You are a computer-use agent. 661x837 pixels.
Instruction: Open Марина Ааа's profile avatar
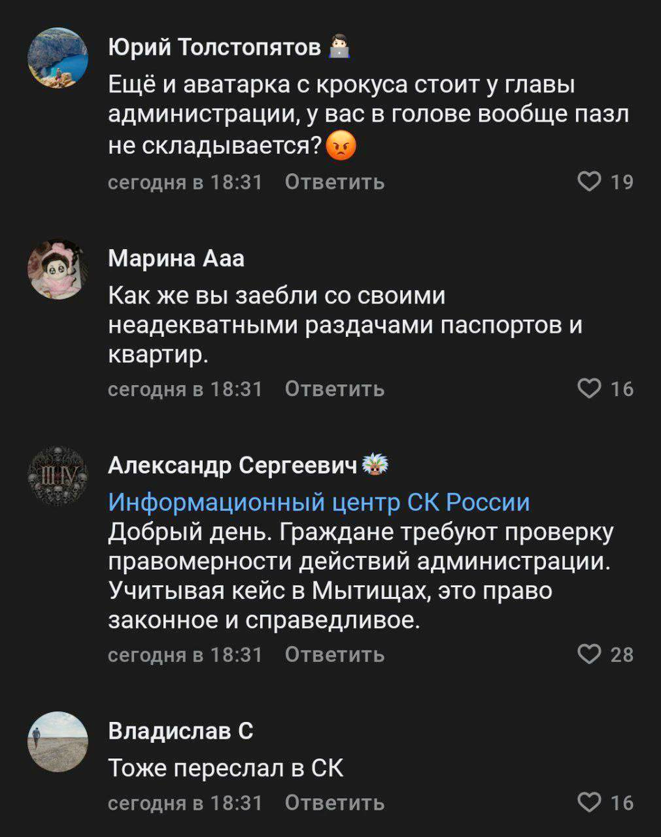click(57, 270)
